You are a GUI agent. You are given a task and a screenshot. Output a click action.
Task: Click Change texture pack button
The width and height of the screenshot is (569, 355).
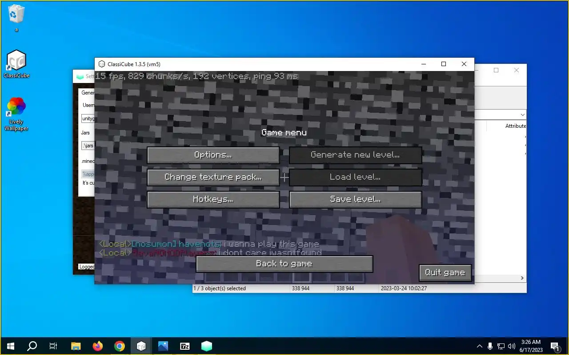[213, 177]
